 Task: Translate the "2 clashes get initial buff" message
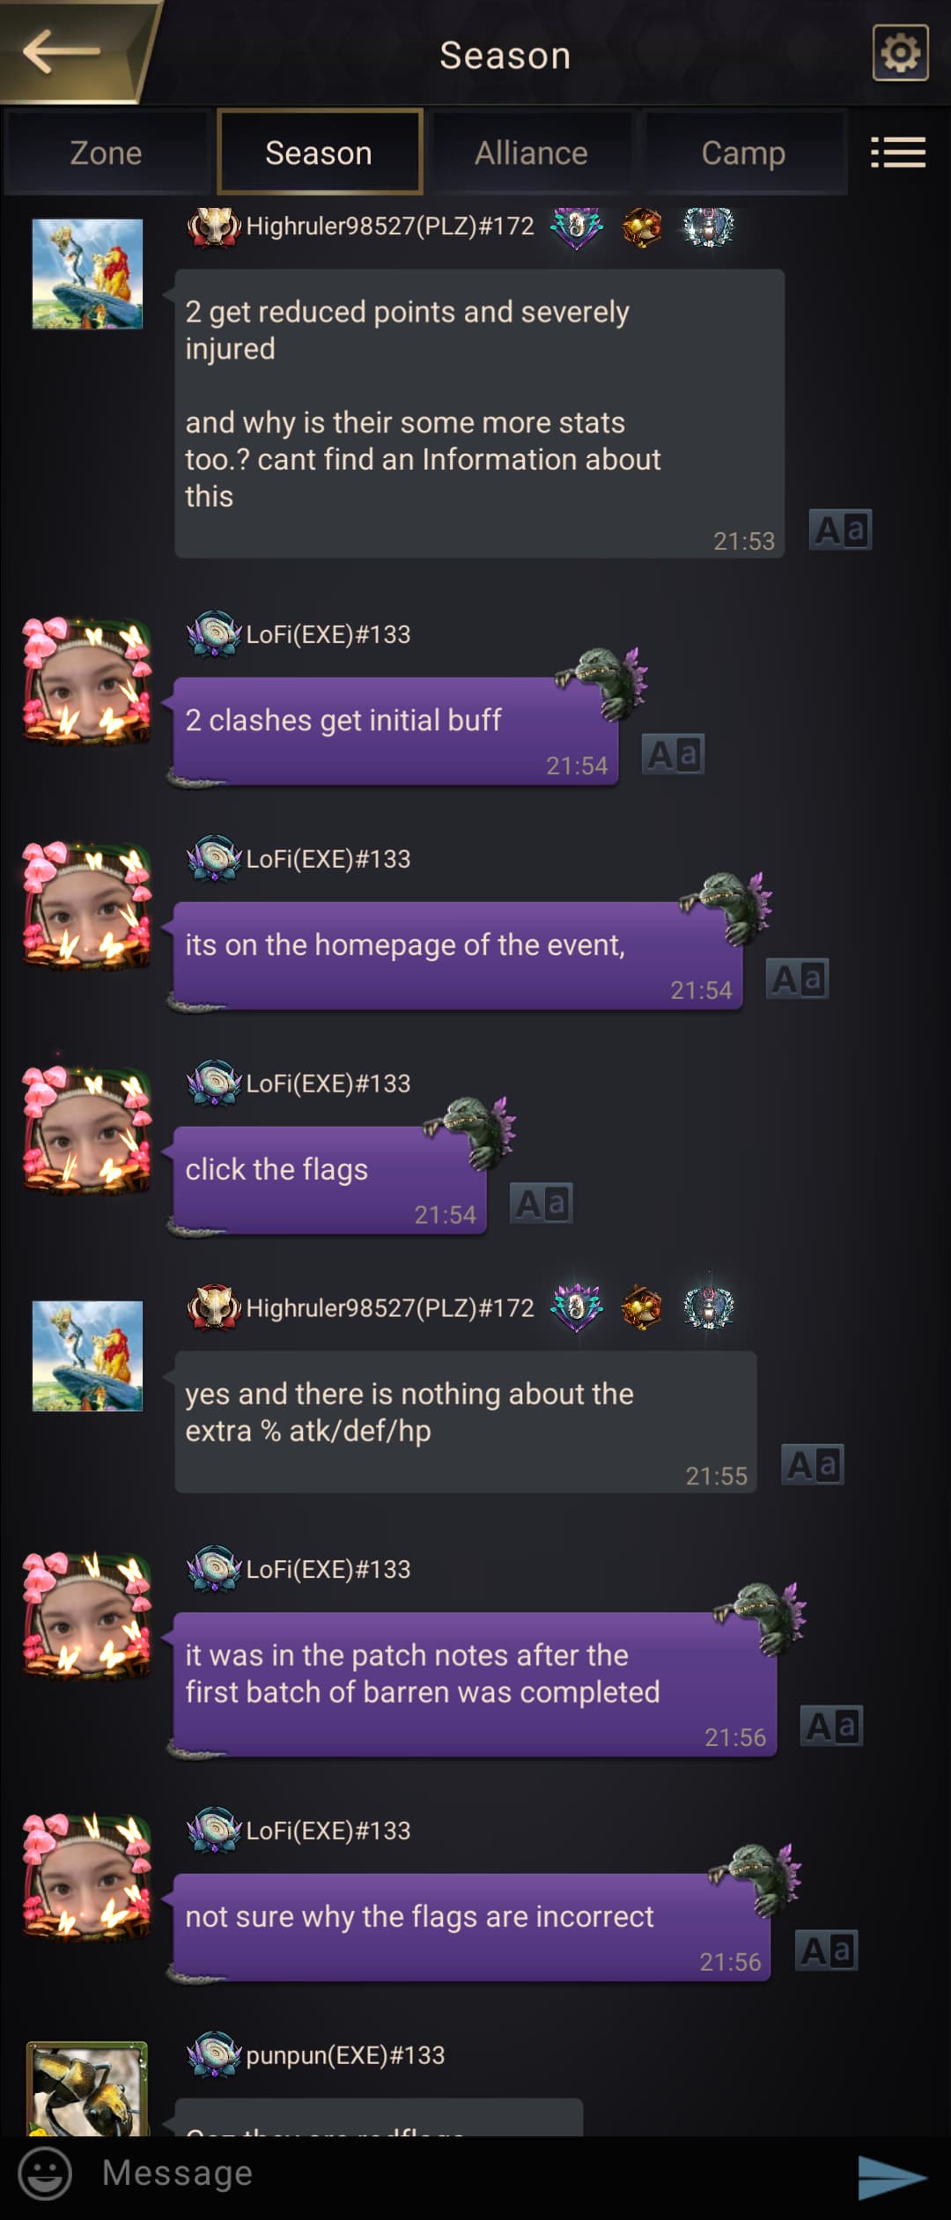(x=673, y=755)
